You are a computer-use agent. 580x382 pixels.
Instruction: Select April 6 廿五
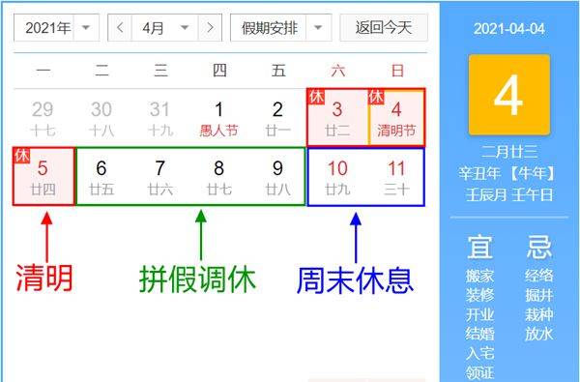pyautogui.click(x=101, y=177)
